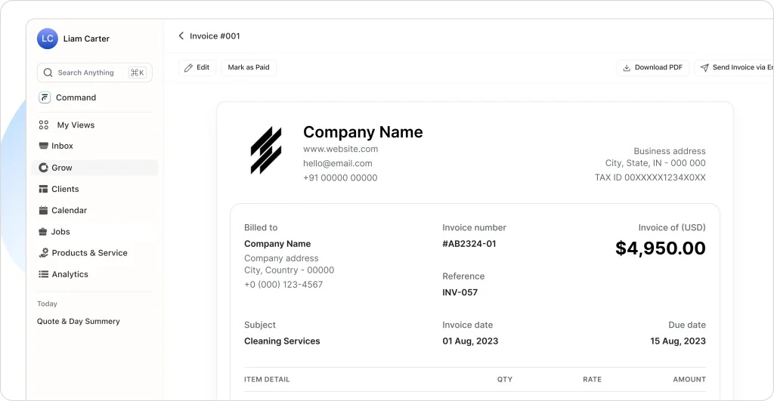
Task: Click the paper plane send icon
Action: (x=704, y=67)
